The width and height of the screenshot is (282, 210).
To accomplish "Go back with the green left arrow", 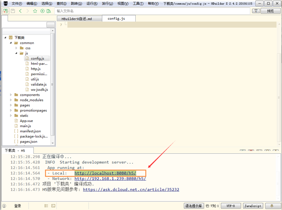I will [20, 11].
